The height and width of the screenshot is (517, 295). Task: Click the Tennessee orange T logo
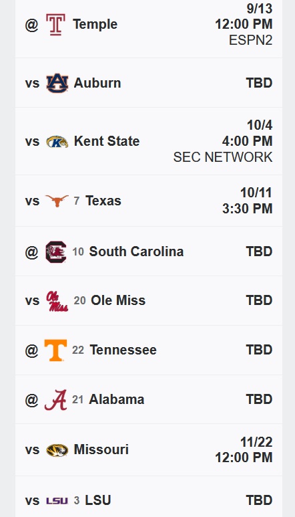pyautogui.click(x=55, y=350)
